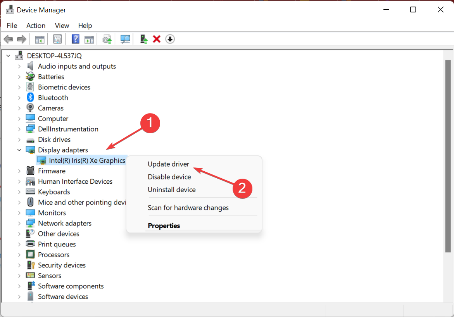Screen dimensions: 454x317
Task: Select the Computer tree item
Action: [53, 119]
